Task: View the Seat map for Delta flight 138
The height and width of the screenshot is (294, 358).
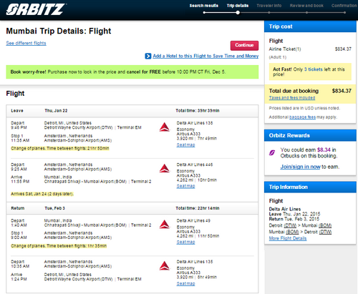Action: [x=185, y=145]
